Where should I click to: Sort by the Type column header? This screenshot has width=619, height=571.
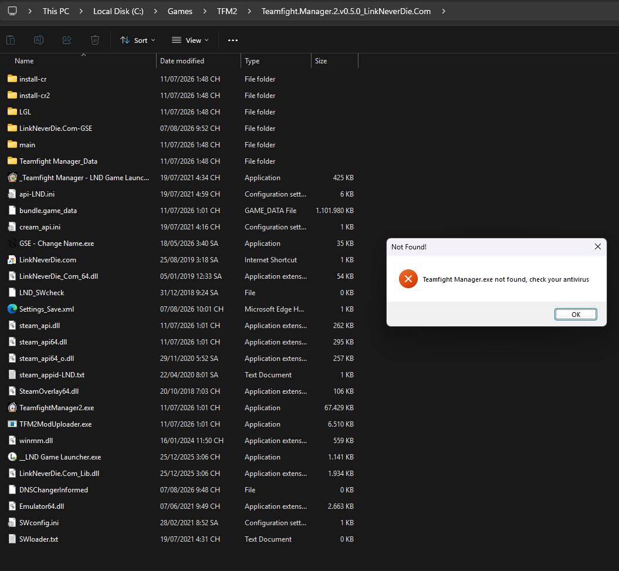coord(252,61)
